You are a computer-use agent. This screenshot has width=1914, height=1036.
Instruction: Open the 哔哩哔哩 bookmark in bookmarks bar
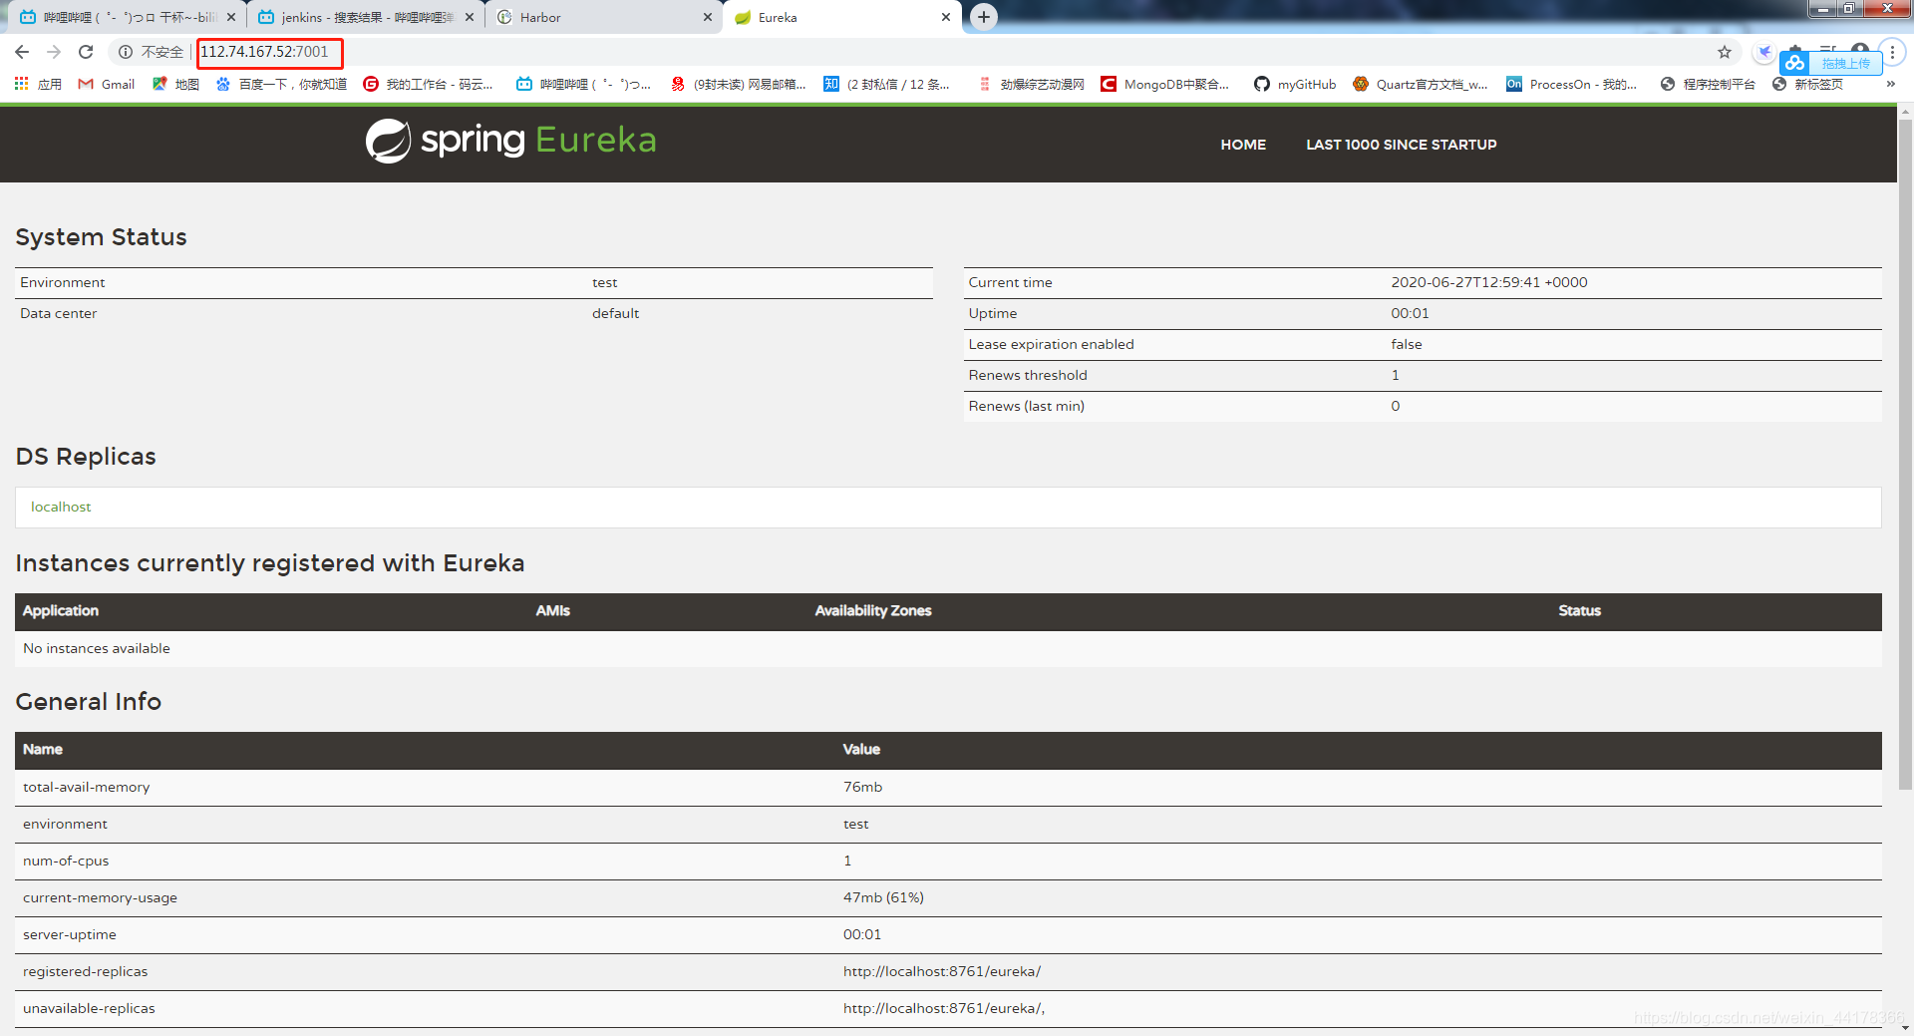tap(583, 84)
